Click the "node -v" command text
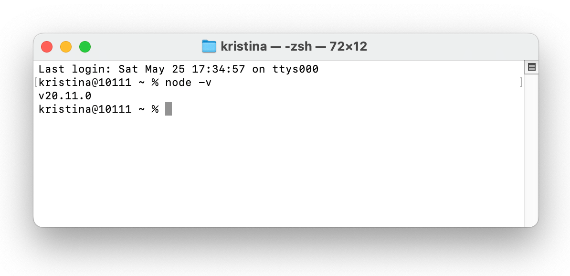Viewport: 570px width, 276px height. tap(188, 83)
